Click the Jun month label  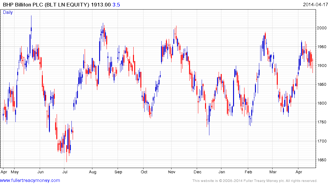point(41,172)
